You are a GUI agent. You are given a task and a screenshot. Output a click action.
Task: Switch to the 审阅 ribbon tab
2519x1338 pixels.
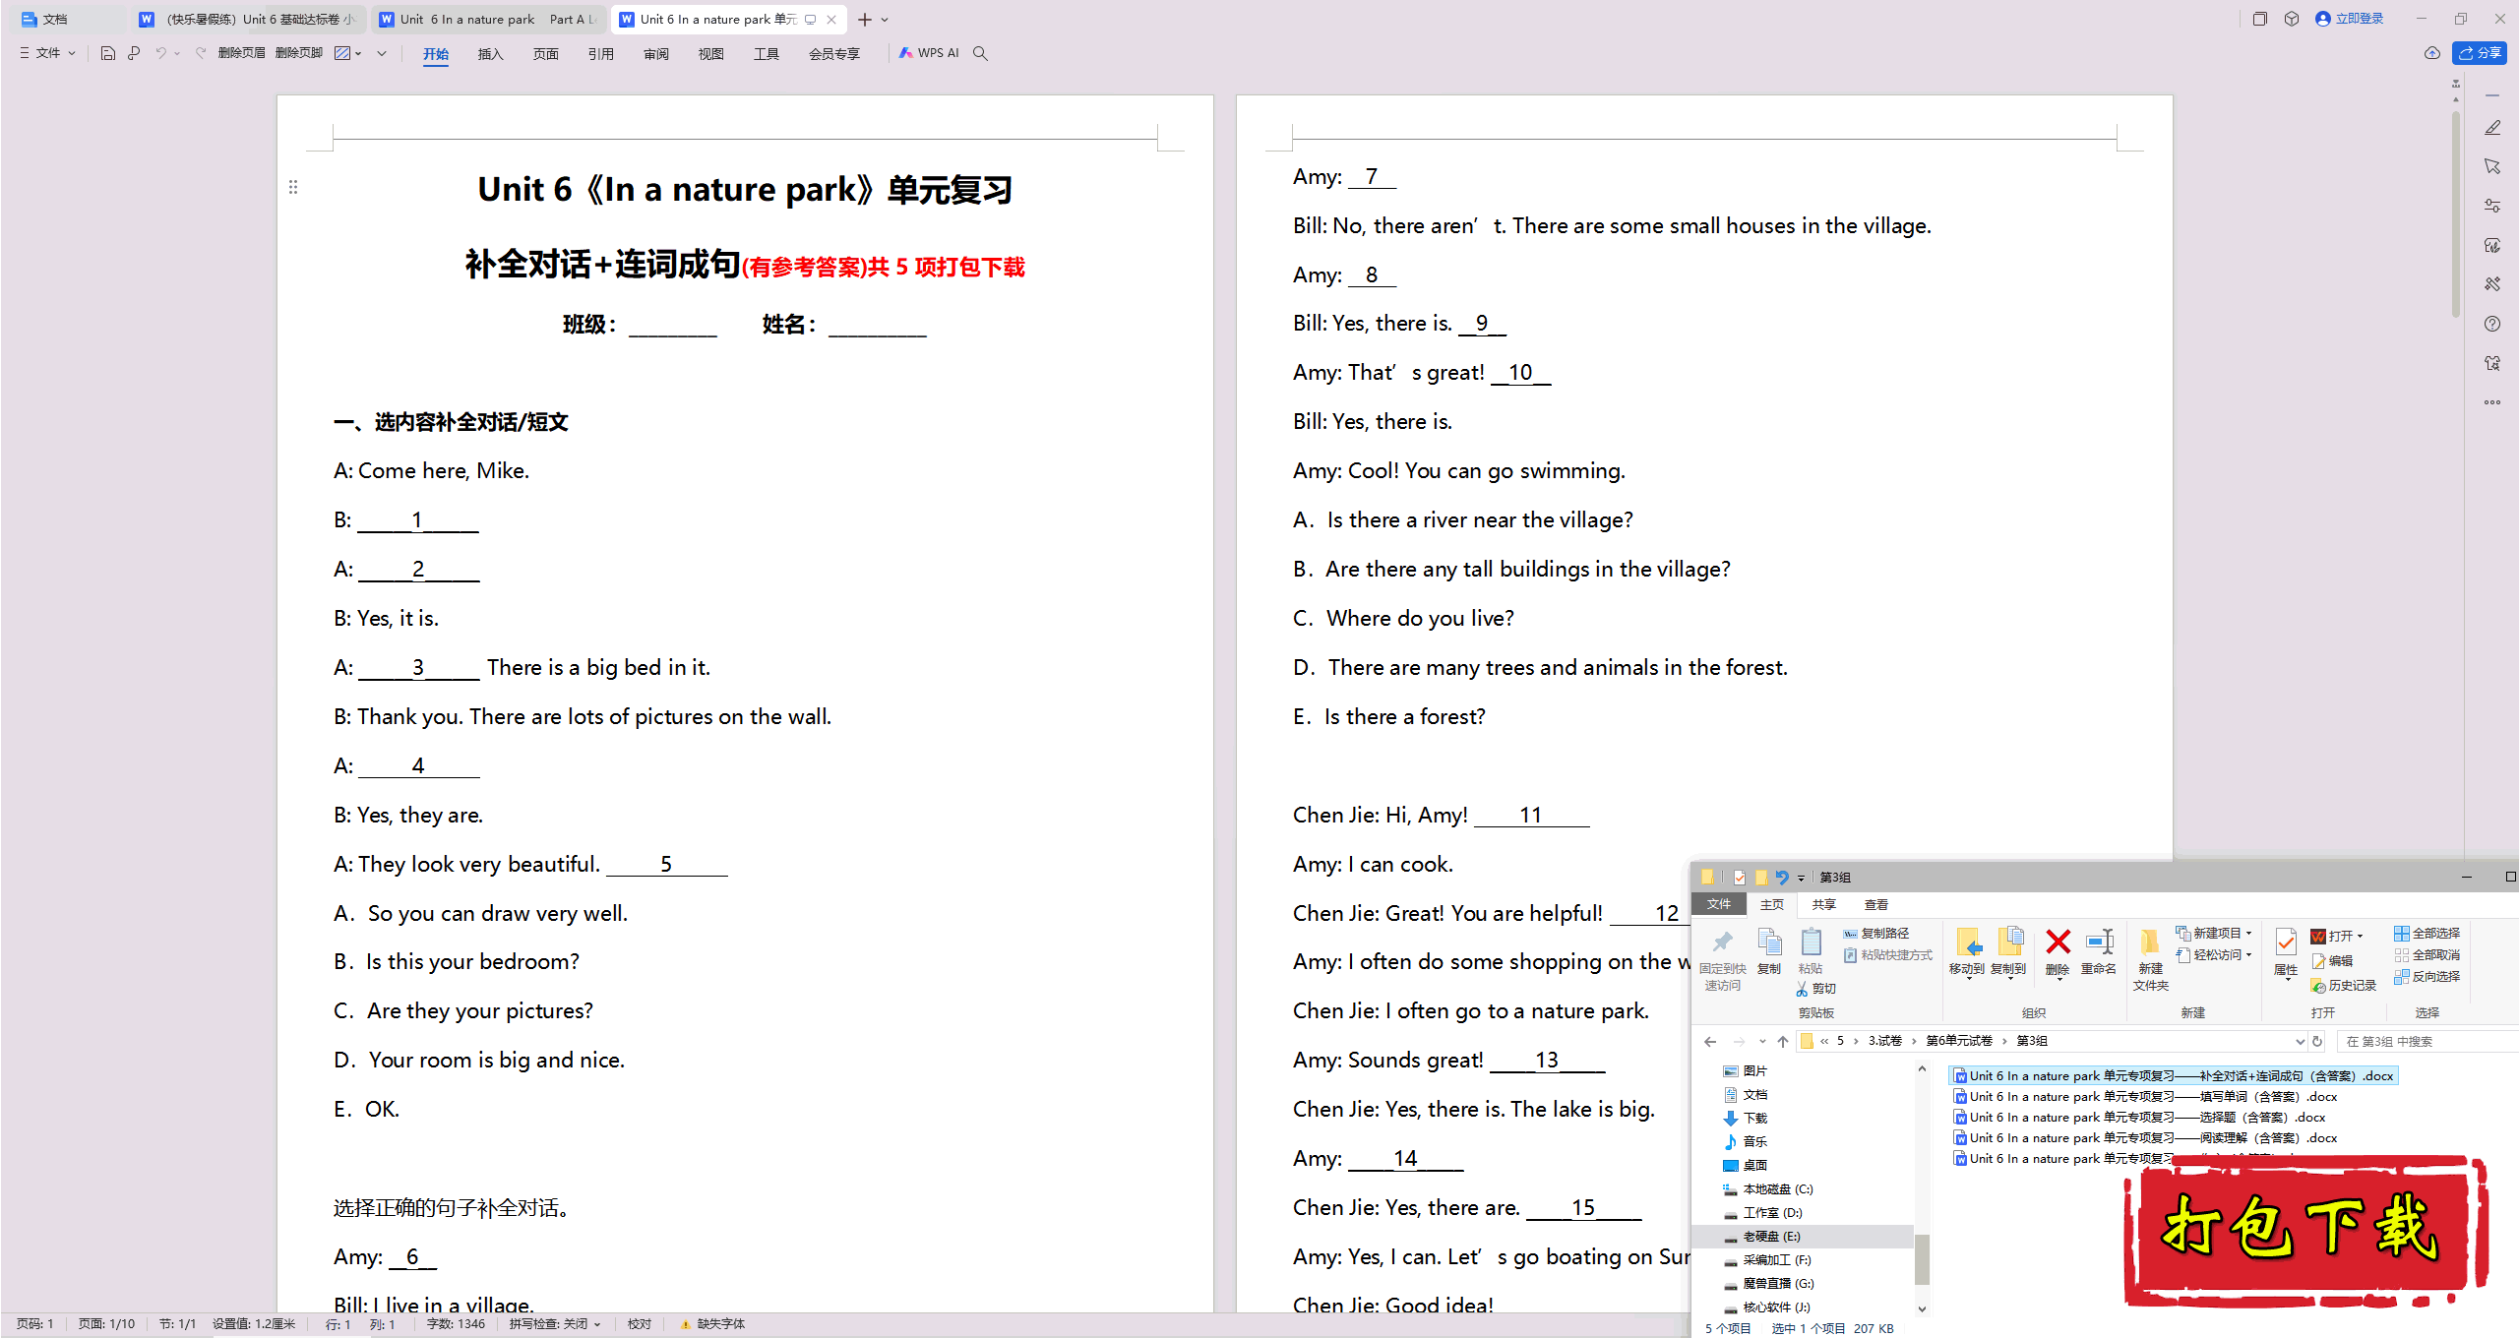(x=656, y=54)
